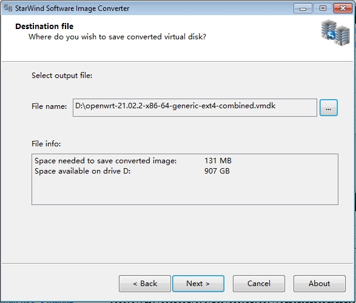
Task: Minimize the Image Converter window
Action: pos(303,8)
